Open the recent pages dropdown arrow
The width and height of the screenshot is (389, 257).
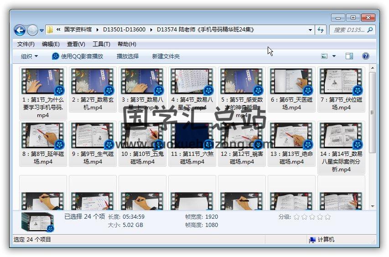42,31
